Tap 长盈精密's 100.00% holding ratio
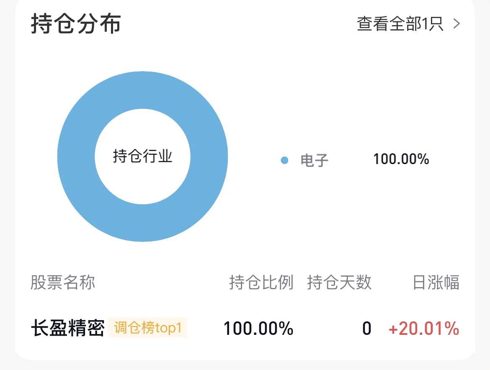Screen dimensions: 490x370 [258, 329]
